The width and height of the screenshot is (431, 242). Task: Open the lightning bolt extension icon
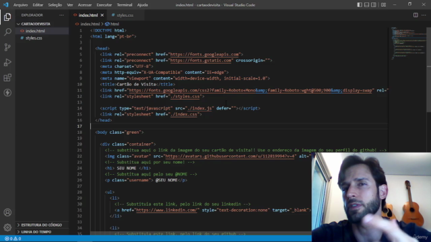[7, 93]
